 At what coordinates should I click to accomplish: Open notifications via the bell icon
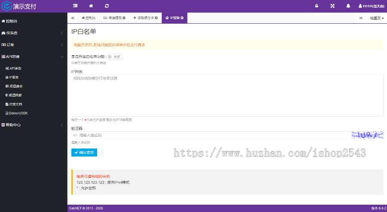click(x=348, y=6)
